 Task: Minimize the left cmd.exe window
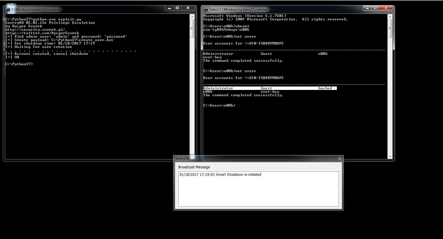click(x=169, y=8)
